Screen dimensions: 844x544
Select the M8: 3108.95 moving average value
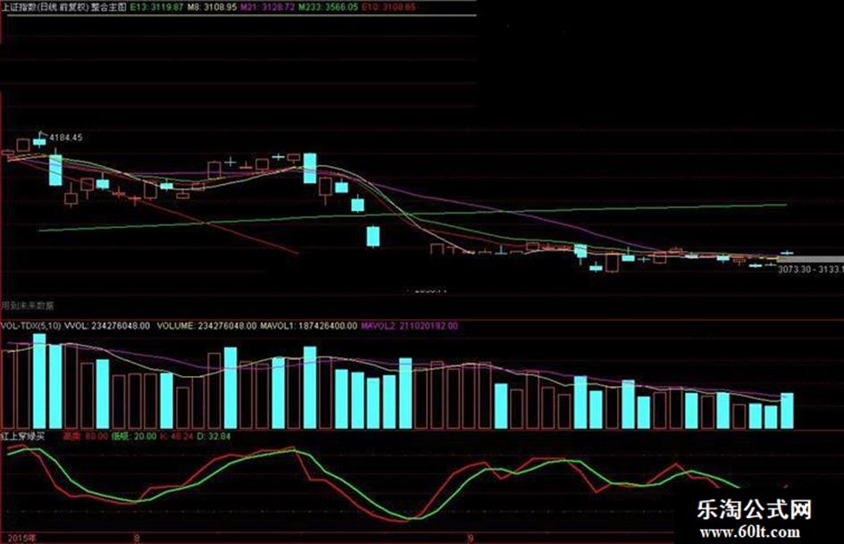[212, 7]
